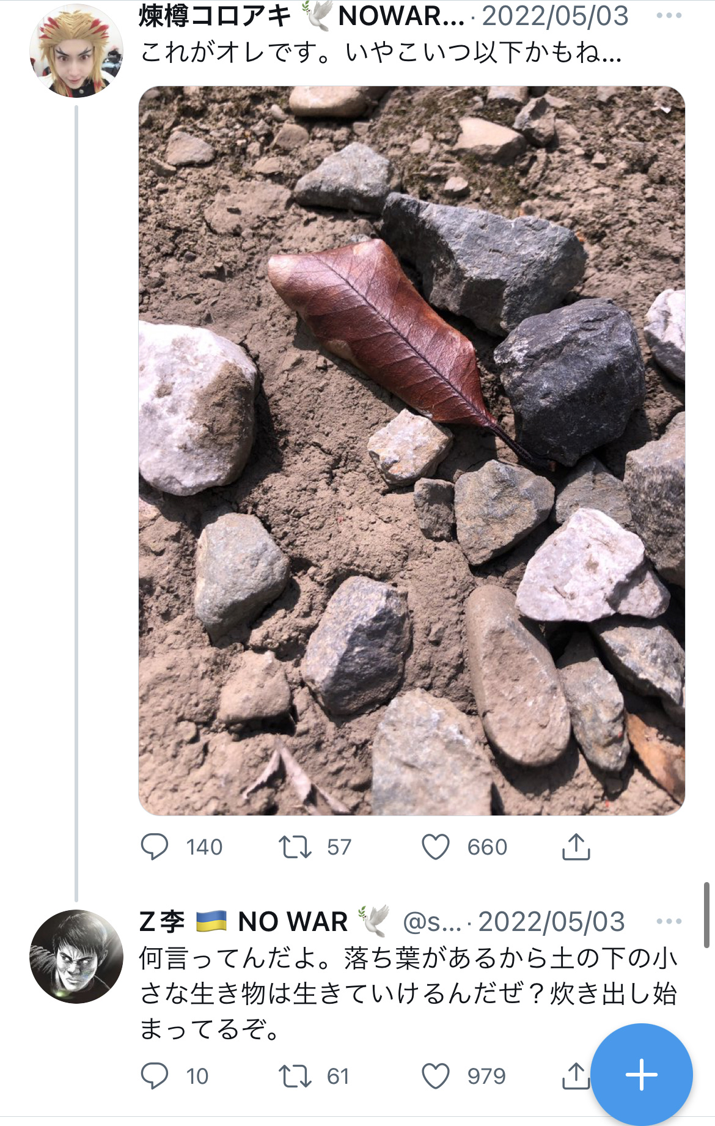
Task: Open Z李's tweet 2022/05/03 timestamp
Action: 551,921
